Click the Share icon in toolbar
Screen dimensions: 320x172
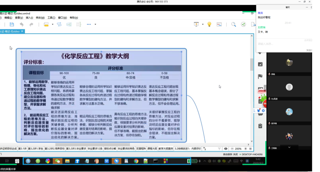pos(243,24)
